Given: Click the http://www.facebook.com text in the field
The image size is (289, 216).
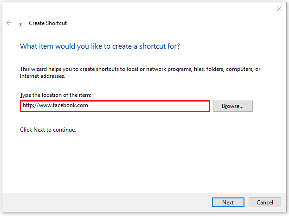Looking at the screenshot, I should pyautogui.click(x=55, y=106).
